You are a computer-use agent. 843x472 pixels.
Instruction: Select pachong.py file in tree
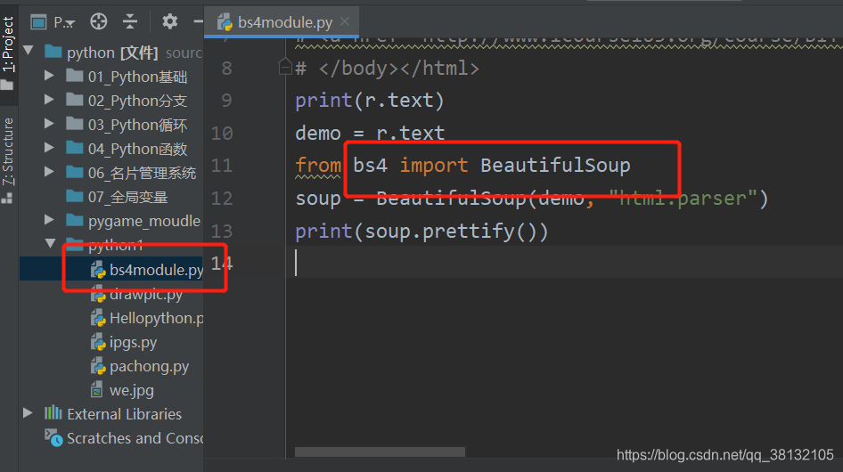tap(139, 367)
